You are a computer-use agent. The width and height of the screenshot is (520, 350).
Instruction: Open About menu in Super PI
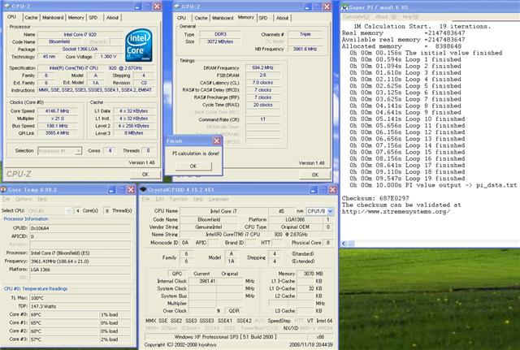point(386,16)
